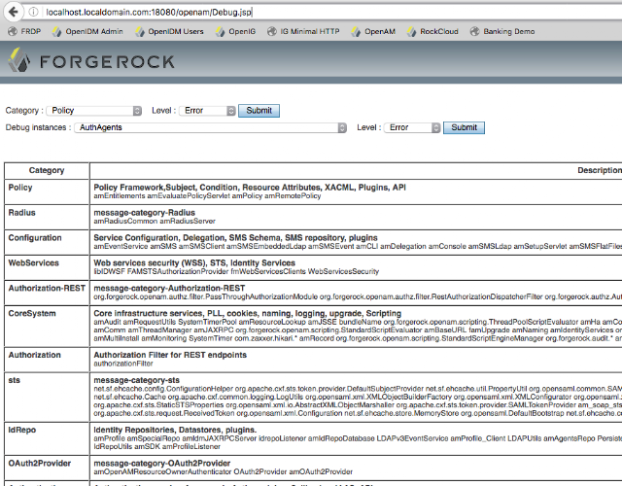Click the Core infrastructure services description

pyautogui.click(x=248, y=313)
